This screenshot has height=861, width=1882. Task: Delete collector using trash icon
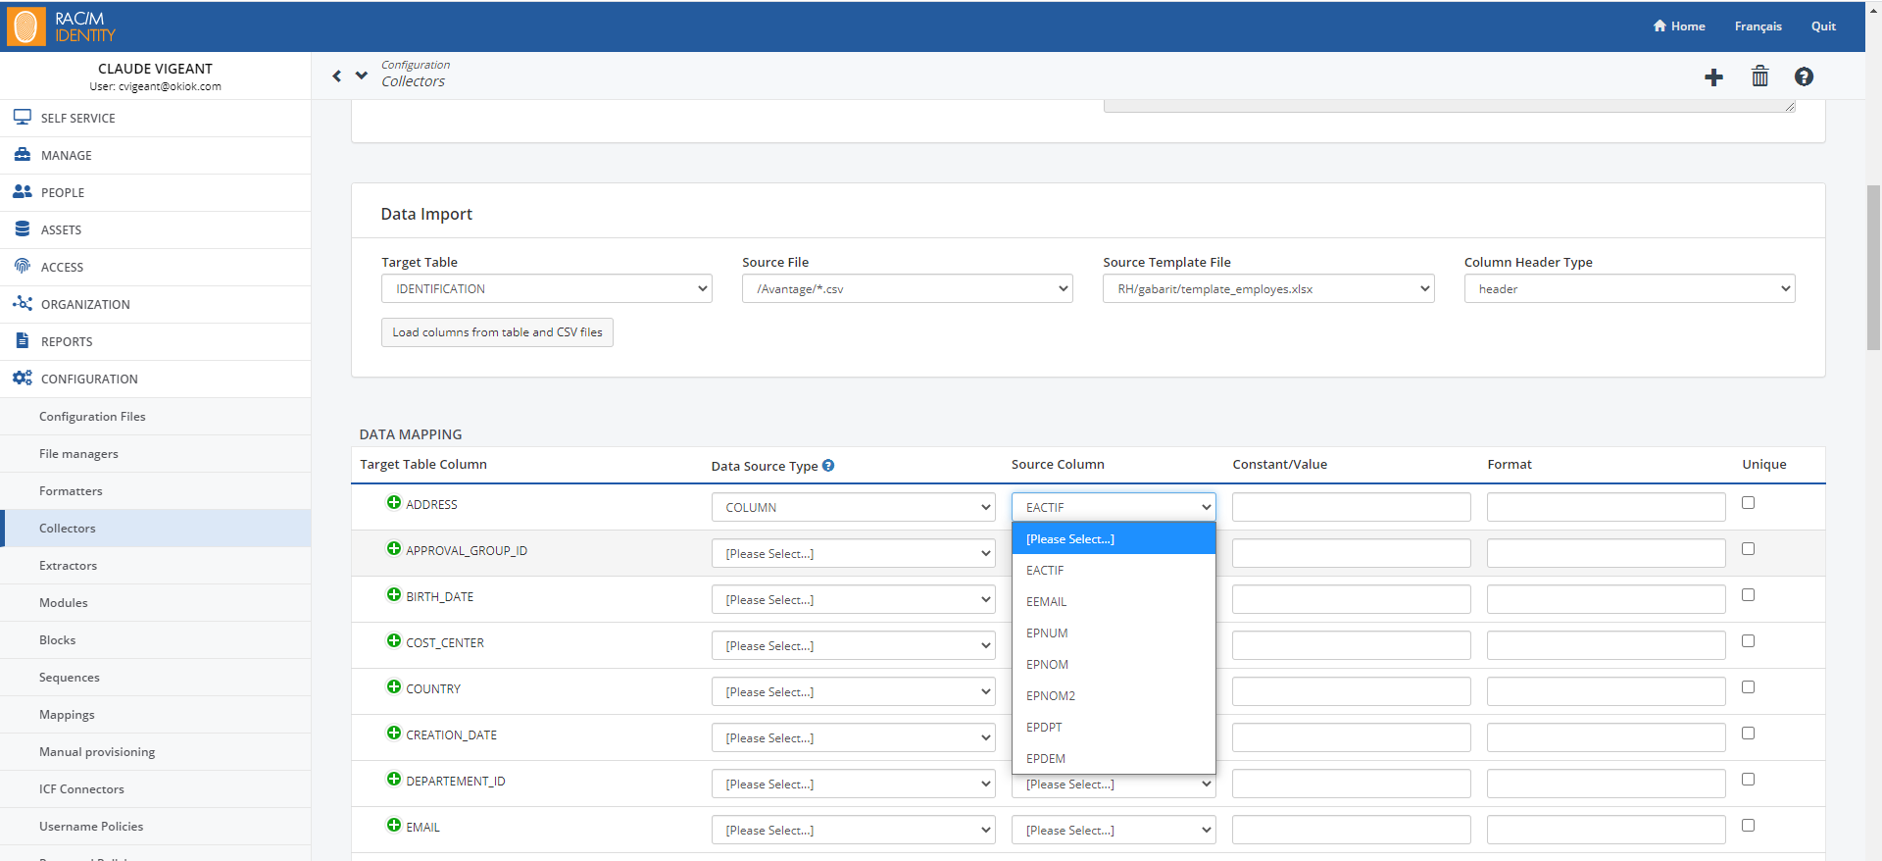1760,76
